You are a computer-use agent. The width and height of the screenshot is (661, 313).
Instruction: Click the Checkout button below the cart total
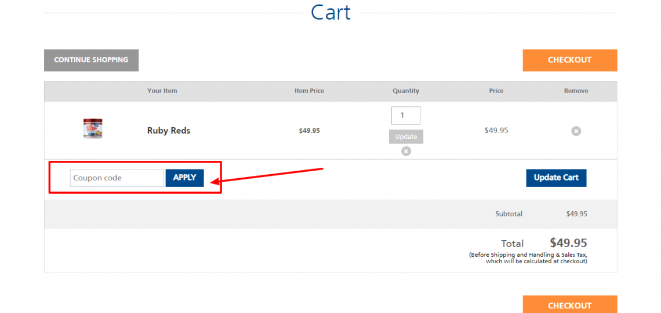(569, 305)
